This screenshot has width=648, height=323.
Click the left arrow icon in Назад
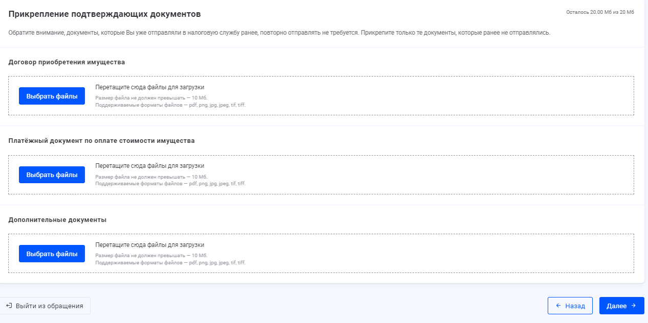pyautogui.click(x=558, y=306)
